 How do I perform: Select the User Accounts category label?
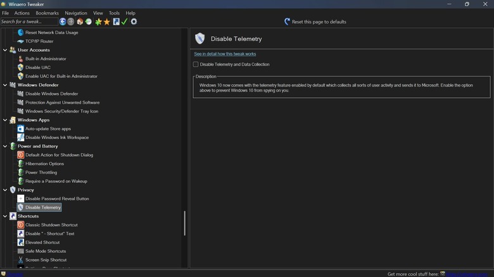(34, 50)
